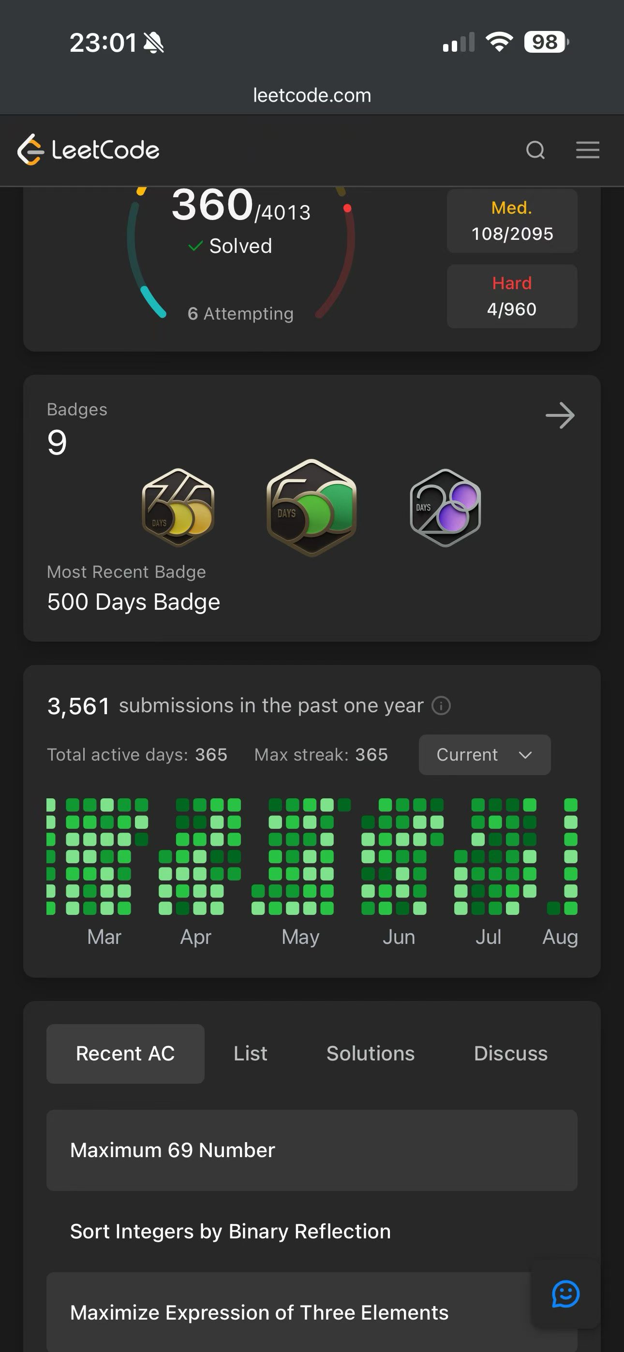Select the 200 Days badge
Screen dimensions: 624x1352
tap(445, 507)
